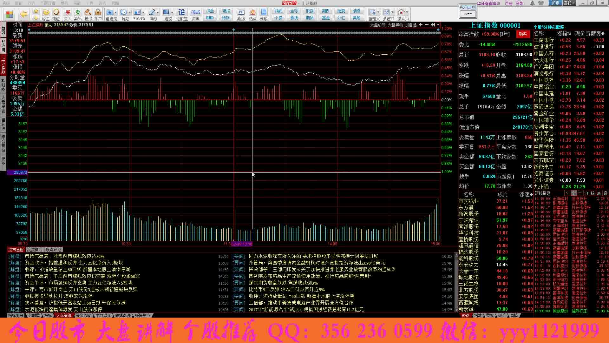Open the 测速 clock icon
This screenshot has width=609, height=343.
point(56,12)
